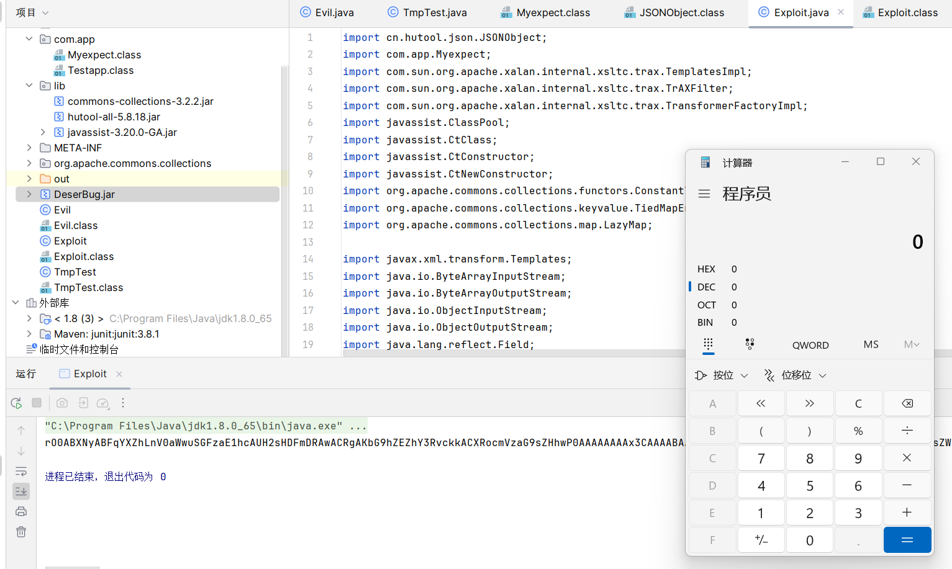The image size is (952, 569).
Task: Click the minus key in calculator
Action: pyautogui.click(x=907, y=485)
